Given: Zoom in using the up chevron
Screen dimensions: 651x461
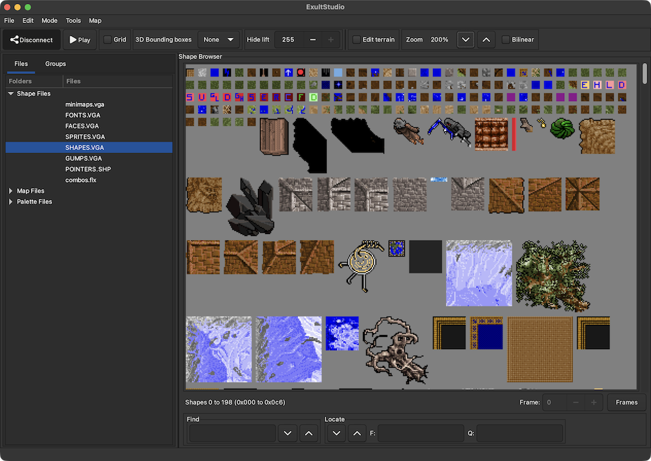Looking at the screenshot, I should pyautogui.click(x=486, y=40).
